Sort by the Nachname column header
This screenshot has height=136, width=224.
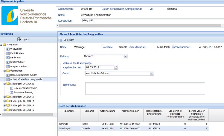[x=69, y=111]
